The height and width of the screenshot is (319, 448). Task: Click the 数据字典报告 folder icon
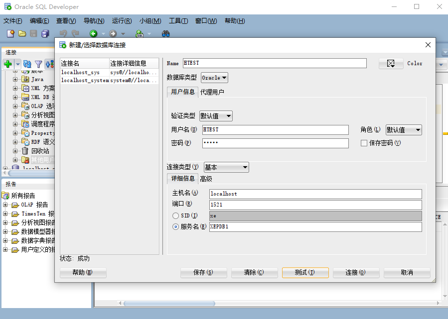point(15,240)
